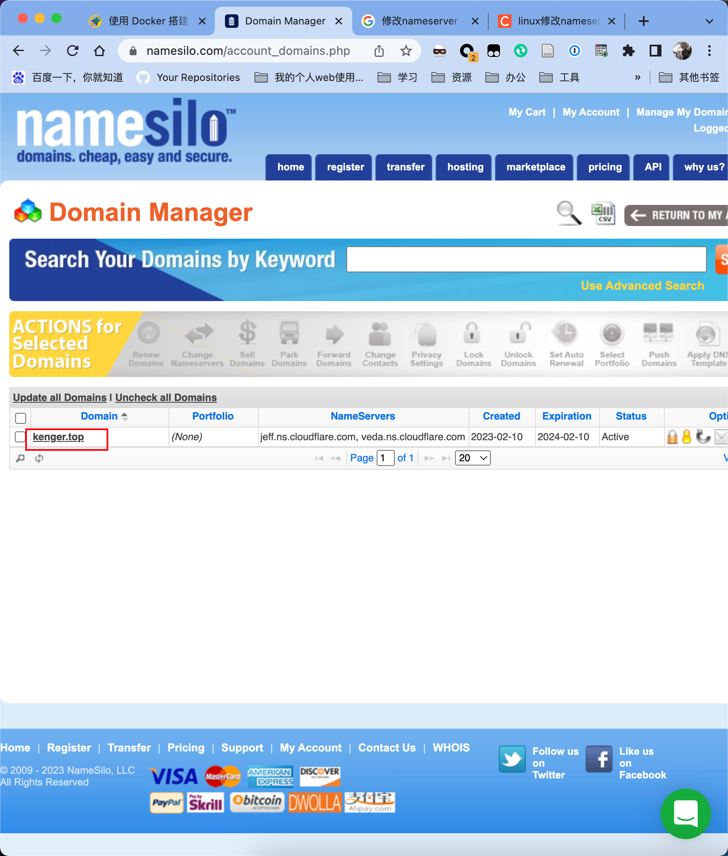Click the browser address bar URL

click(x=248, y=51)
